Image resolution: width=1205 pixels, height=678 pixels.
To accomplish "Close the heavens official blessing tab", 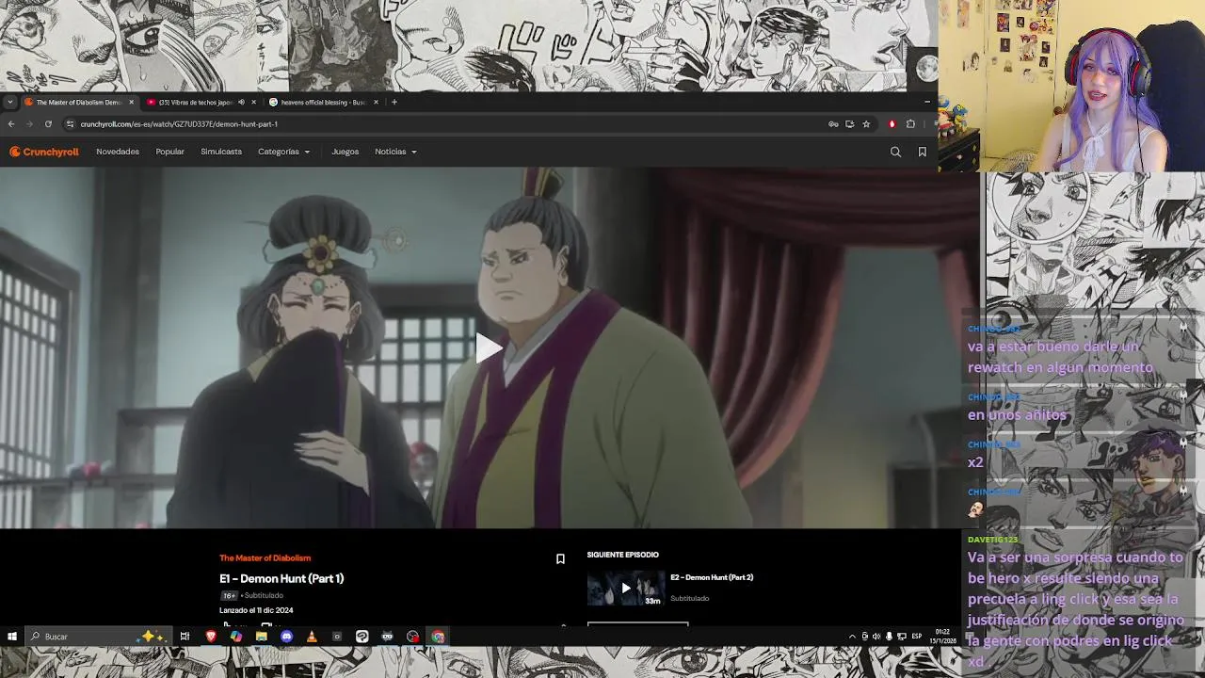I will (376, 102).
